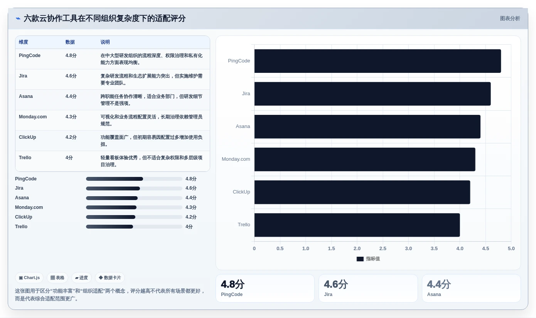Click the Monday.com label on the chart axis
536x318 pixels.
coord(236,159)
